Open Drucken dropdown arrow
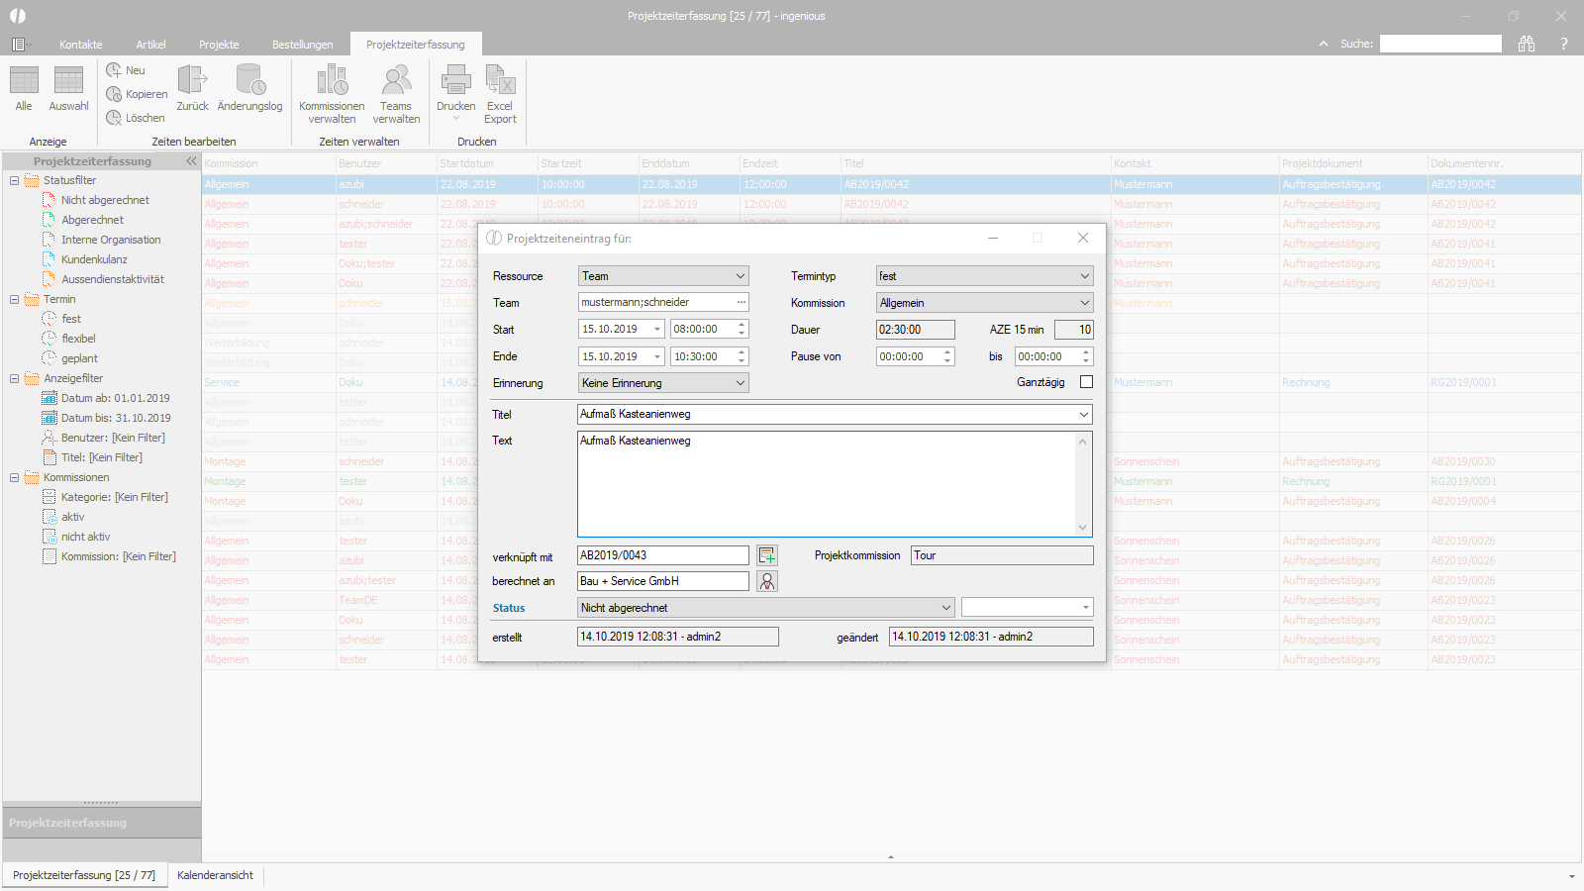 tap(455, 119)
